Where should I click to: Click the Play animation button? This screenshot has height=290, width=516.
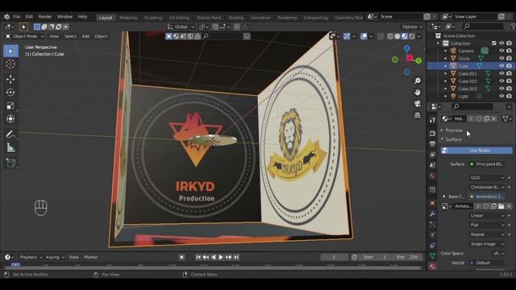[221, 257]
